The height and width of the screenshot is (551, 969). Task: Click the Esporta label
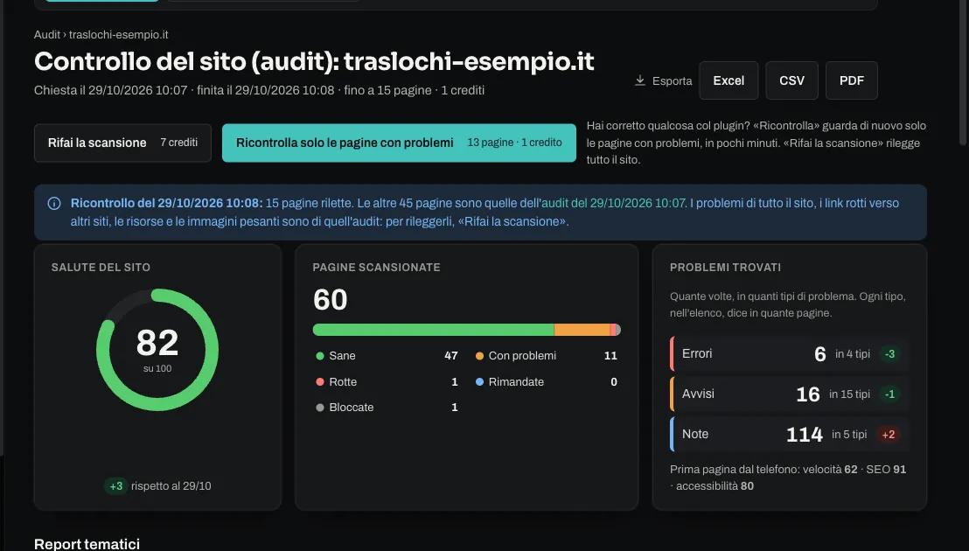[673, 81]
